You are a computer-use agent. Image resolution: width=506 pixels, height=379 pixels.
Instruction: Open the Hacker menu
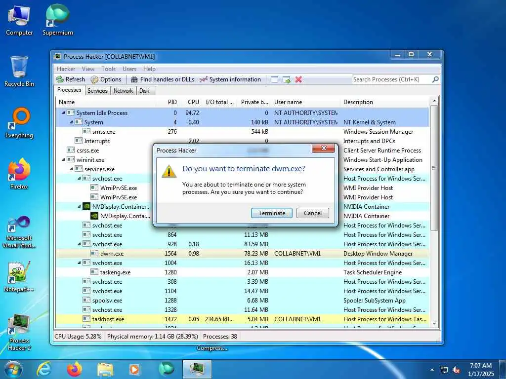[66, 69]
